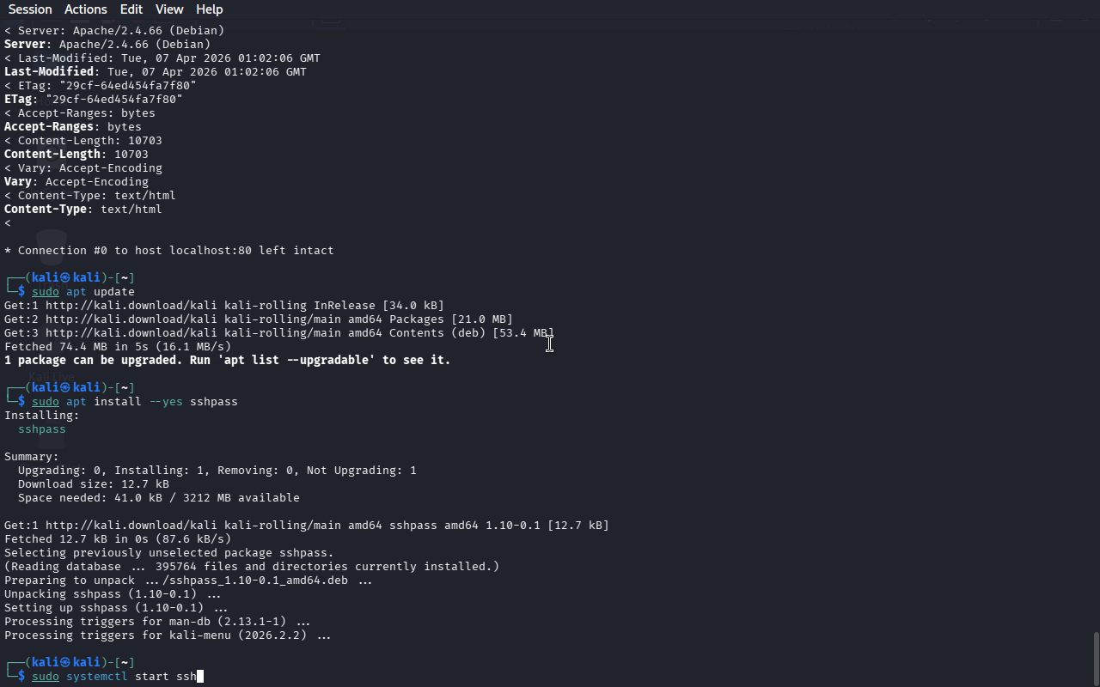Screen dimensions: 1100x687
Task: Click the Edit menu
Action: (131, 9)
